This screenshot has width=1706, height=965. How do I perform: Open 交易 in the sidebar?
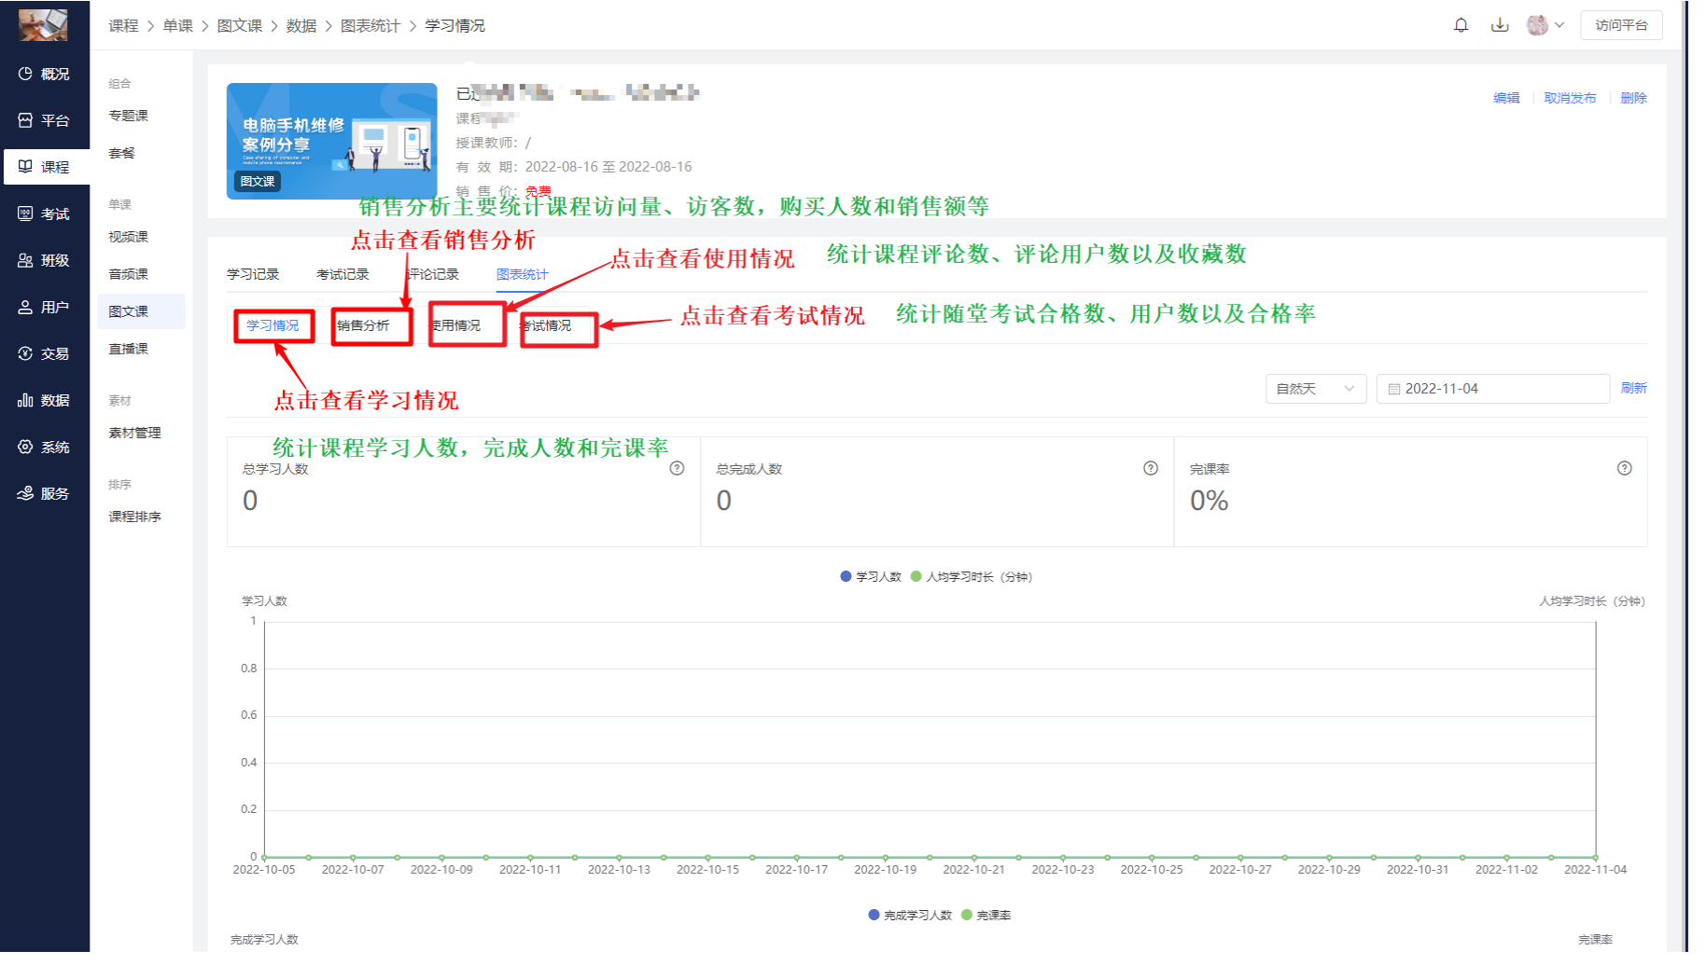(45, 353)
